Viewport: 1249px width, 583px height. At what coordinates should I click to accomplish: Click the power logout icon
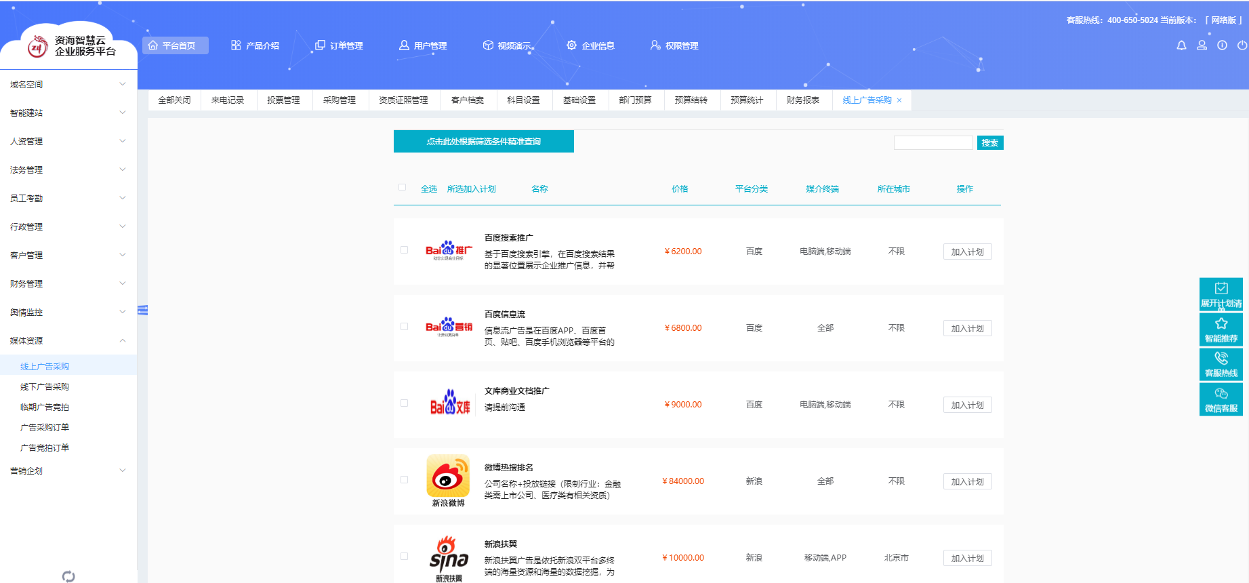[x=1242, y=45]
